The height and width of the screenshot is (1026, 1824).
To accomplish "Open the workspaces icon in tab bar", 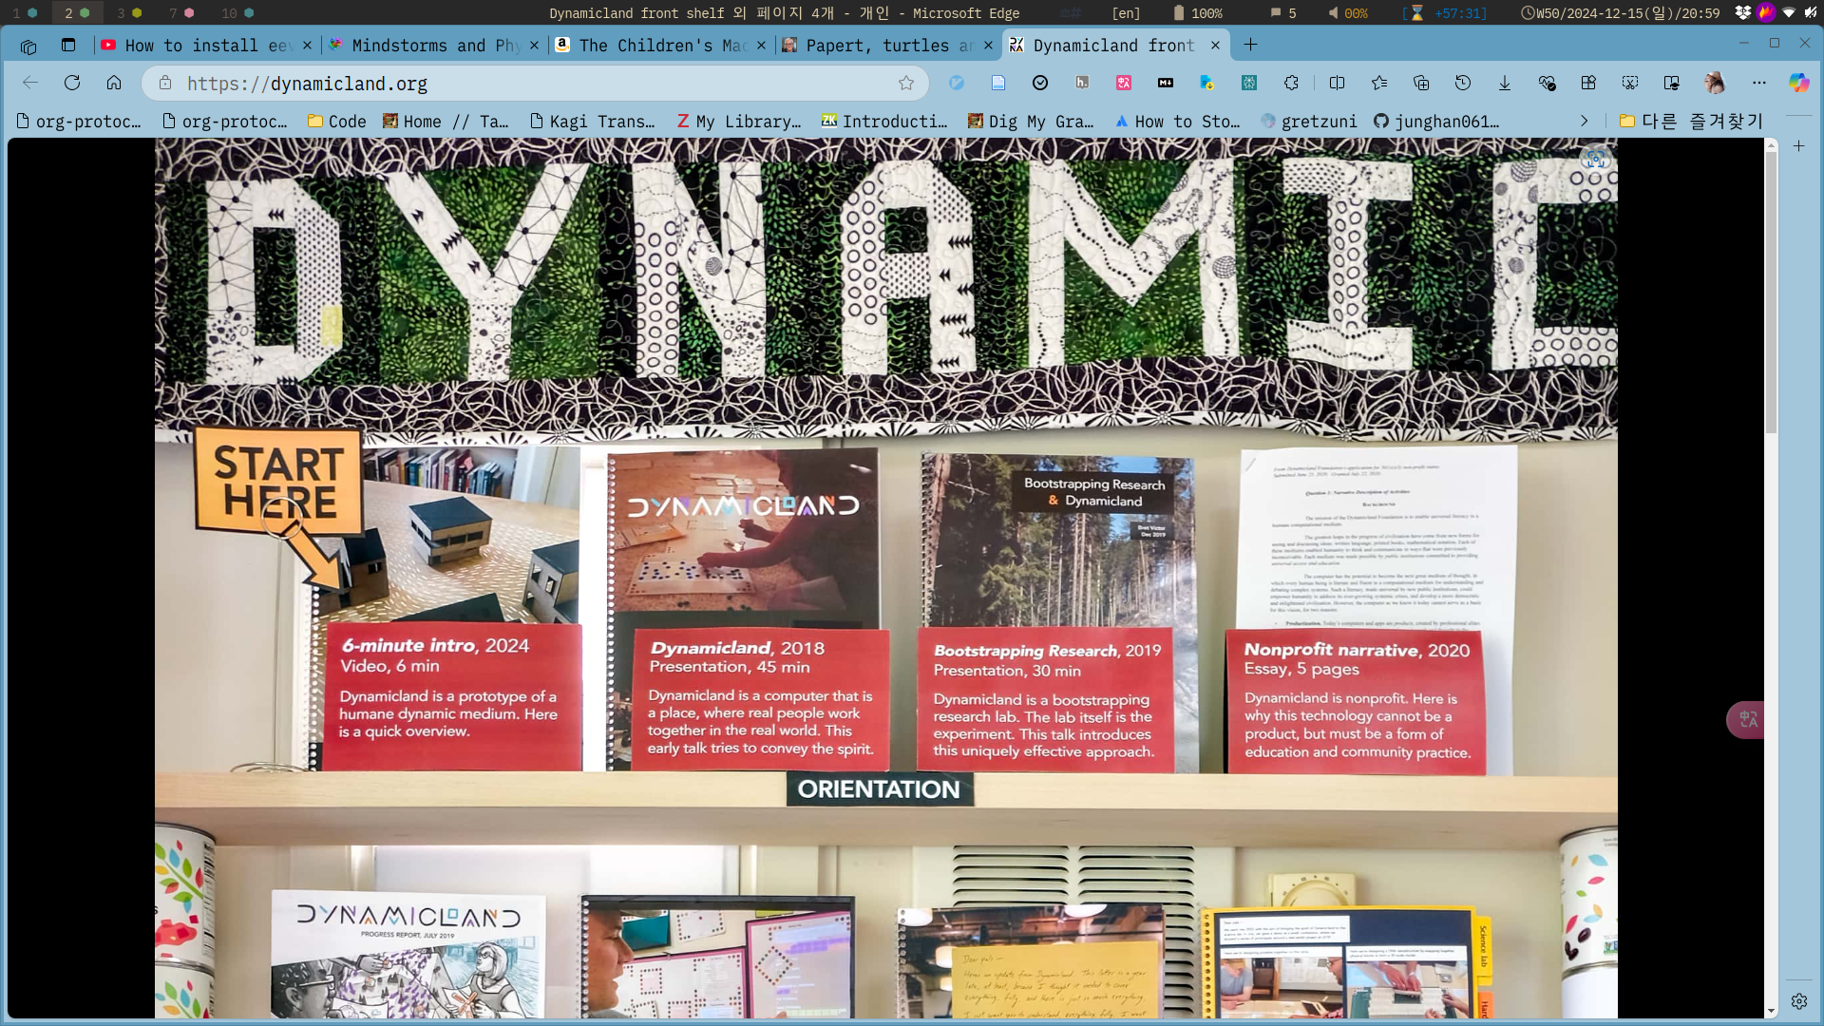I will [x=28, y=45].
